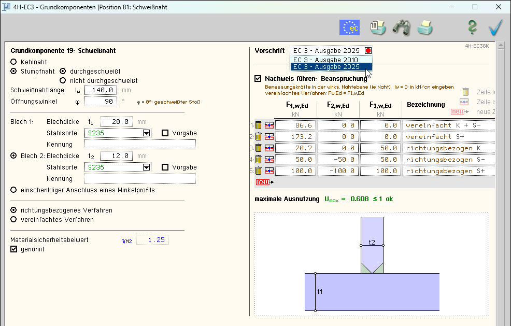
Task: Select 'vereinfachtes Verfahren' option
Action: (14, 220)
